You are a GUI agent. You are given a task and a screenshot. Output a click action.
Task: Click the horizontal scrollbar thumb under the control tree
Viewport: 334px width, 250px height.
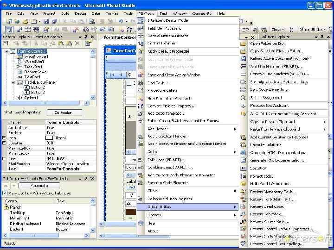(44, 103)
